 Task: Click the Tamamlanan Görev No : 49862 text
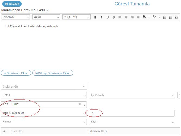click(x=24, y=10)
